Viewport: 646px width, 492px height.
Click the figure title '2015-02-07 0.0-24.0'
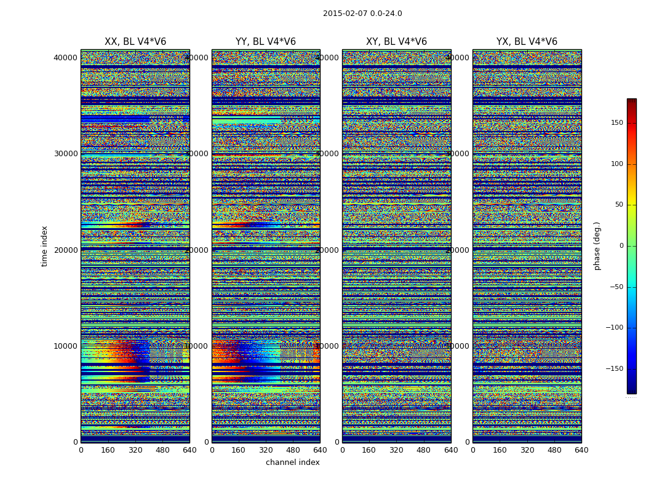(x=362, y=14)
